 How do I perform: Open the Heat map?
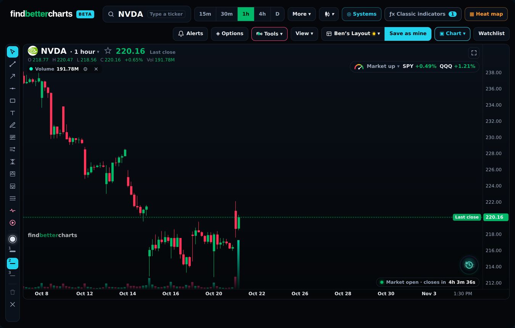[486, 14]
